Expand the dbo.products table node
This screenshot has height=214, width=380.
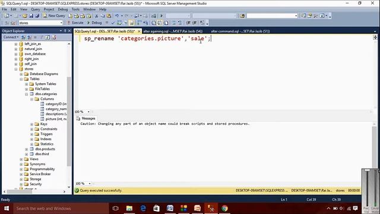pos(26,149)
